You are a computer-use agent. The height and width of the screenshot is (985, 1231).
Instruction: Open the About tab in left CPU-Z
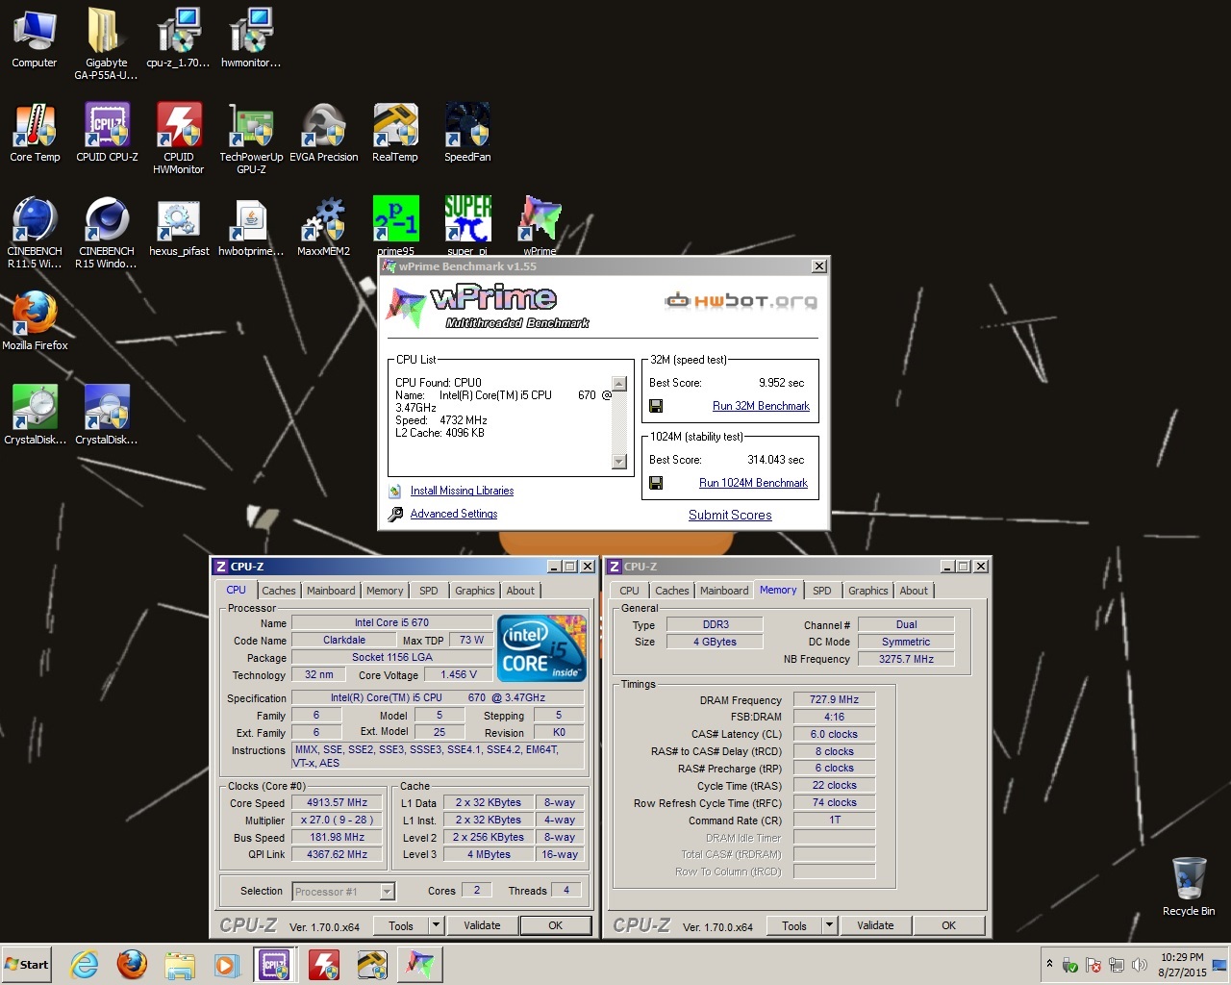coord(520,591)
